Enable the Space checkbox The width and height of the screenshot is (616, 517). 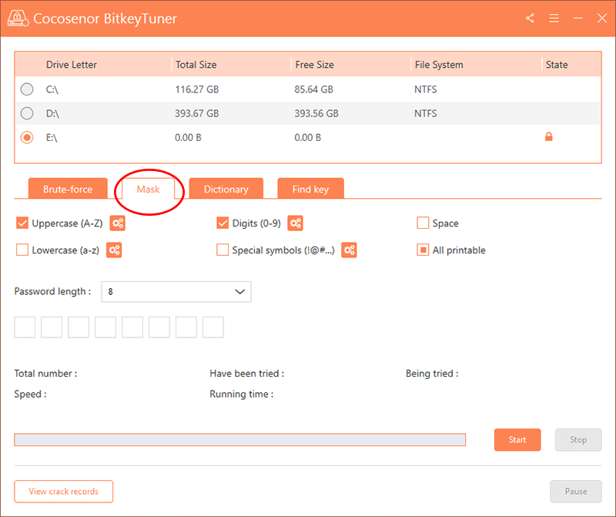click(x=423, y=223)
